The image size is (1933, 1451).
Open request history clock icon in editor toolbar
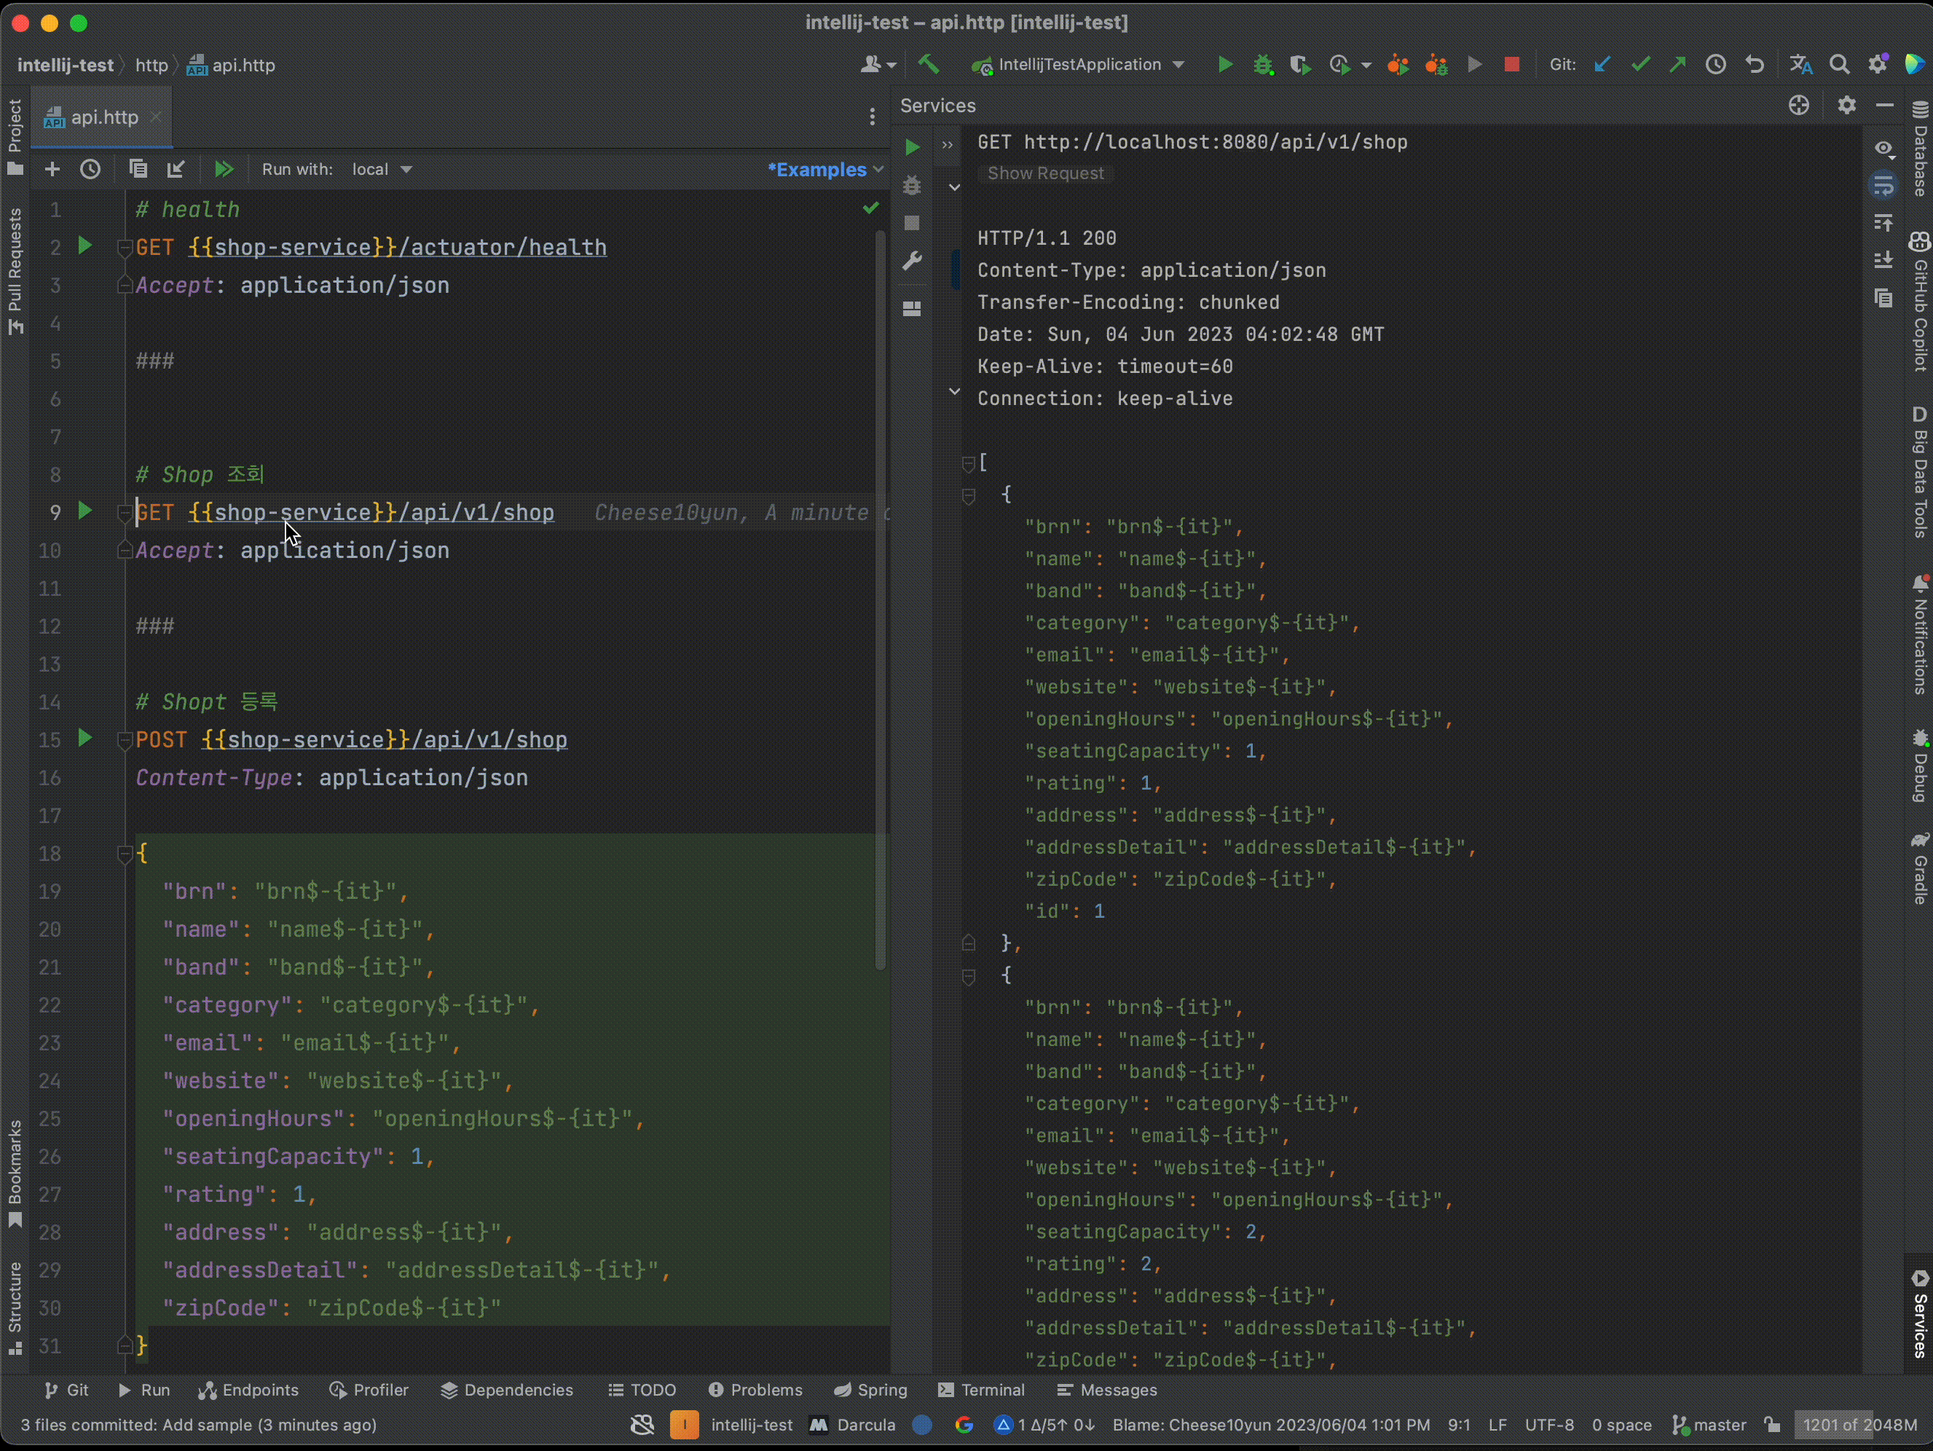90,169
